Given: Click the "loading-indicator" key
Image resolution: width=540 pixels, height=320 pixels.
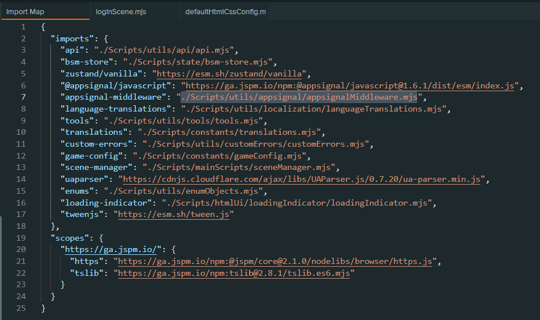Looking at the screenshot, I should pyautogui.click(x=105, y=203).
